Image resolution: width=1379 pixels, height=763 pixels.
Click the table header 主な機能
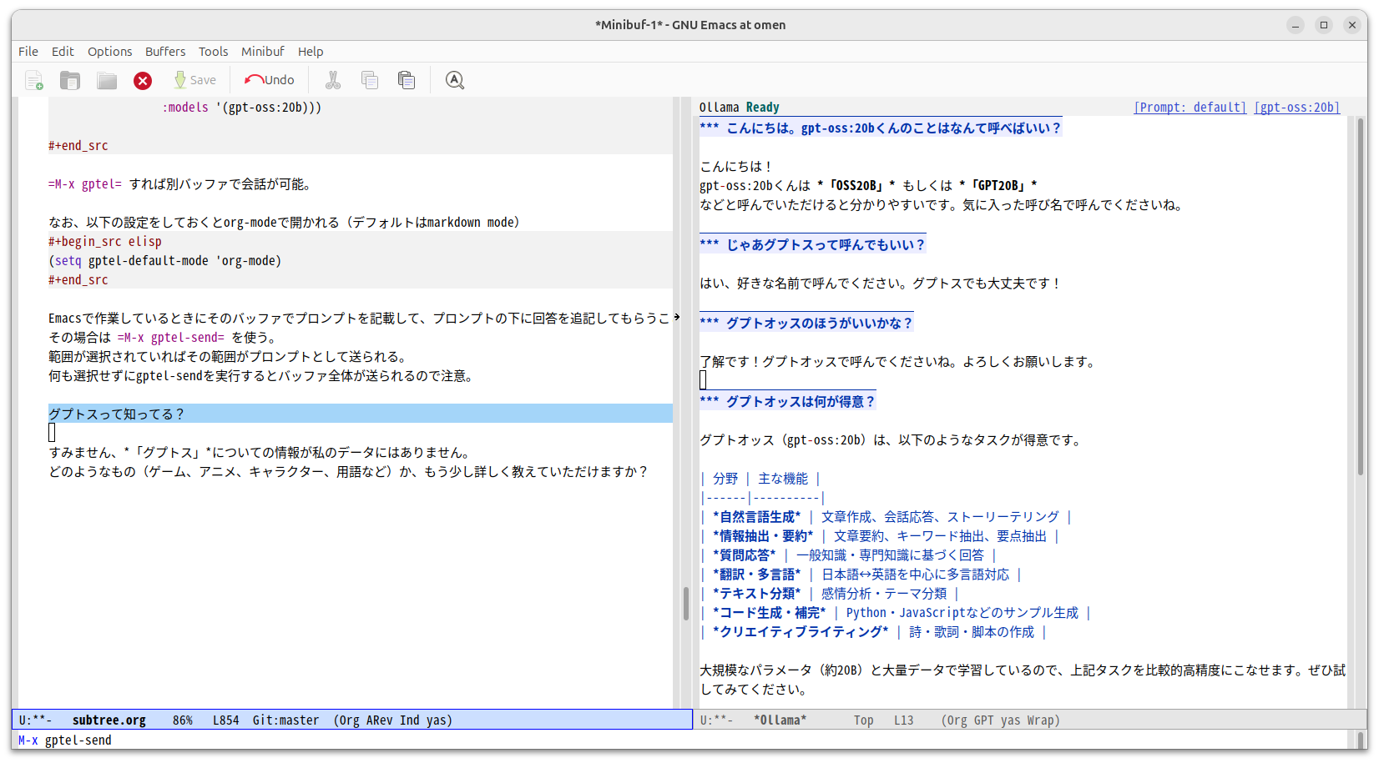click(x=783, y=479)
